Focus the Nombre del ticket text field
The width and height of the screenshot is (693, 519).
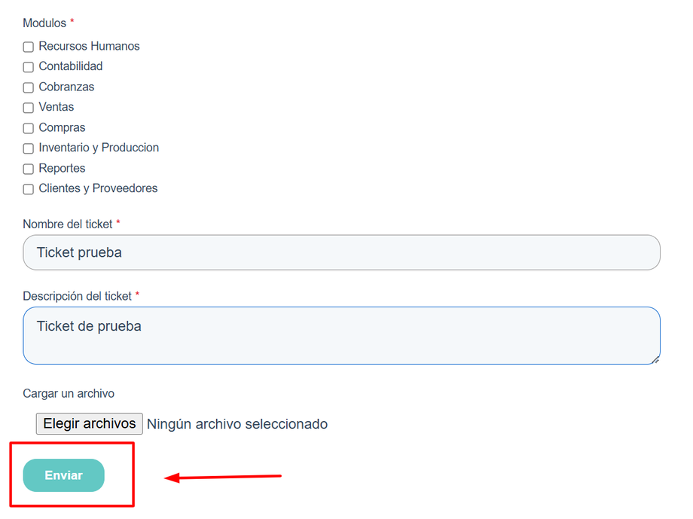click(341, 252)
